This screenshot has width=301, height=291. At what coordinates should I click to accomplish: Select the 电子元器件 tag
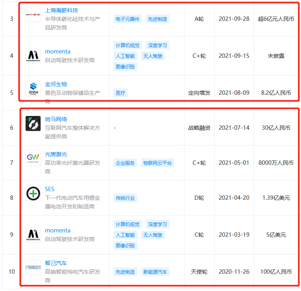[128, 19]
